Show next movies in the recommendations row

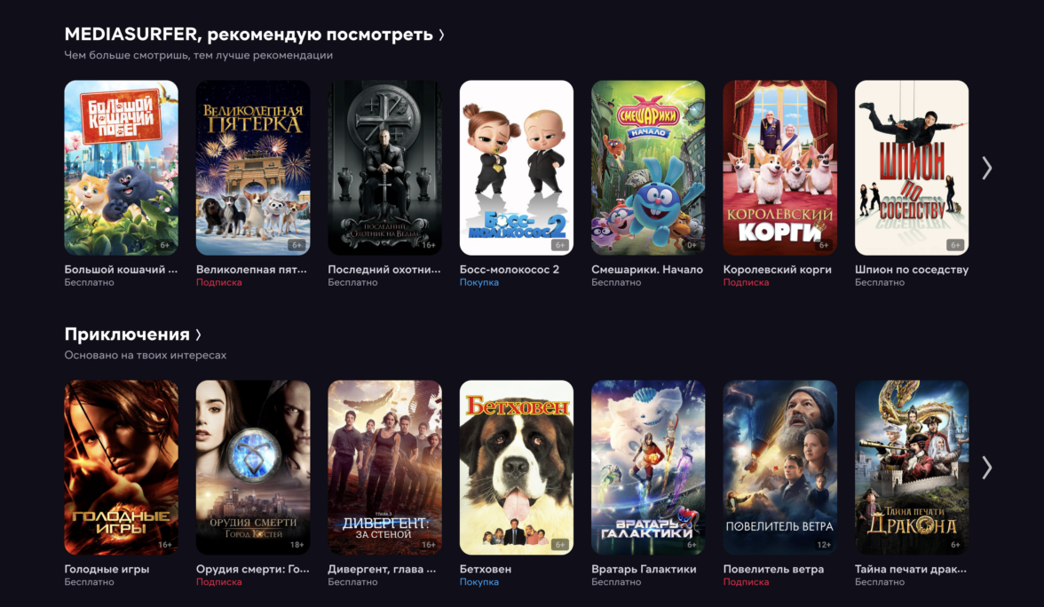[x=987, y=168]
